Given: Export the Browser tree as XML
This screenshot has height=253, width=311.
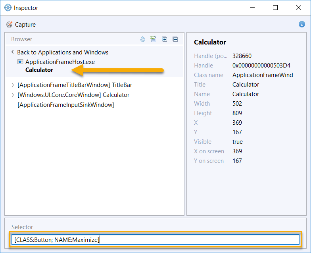Looking at the screenshot, I should tap(153, 39).
